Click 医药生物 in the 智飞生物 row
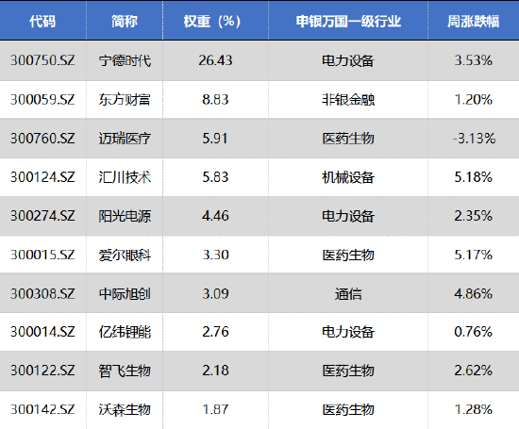Viewport: 519px width, 429px height. (348, 371)
